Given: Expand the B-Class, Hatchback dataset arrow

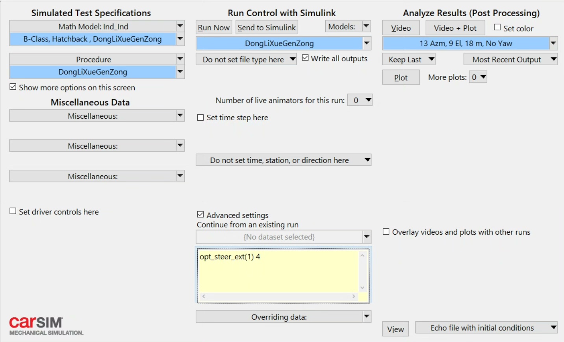Looking at the screenshot, I should click(180, 39).
